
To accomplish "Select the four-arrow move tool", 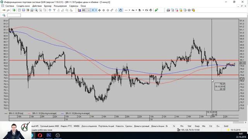I will pos(100,10).
